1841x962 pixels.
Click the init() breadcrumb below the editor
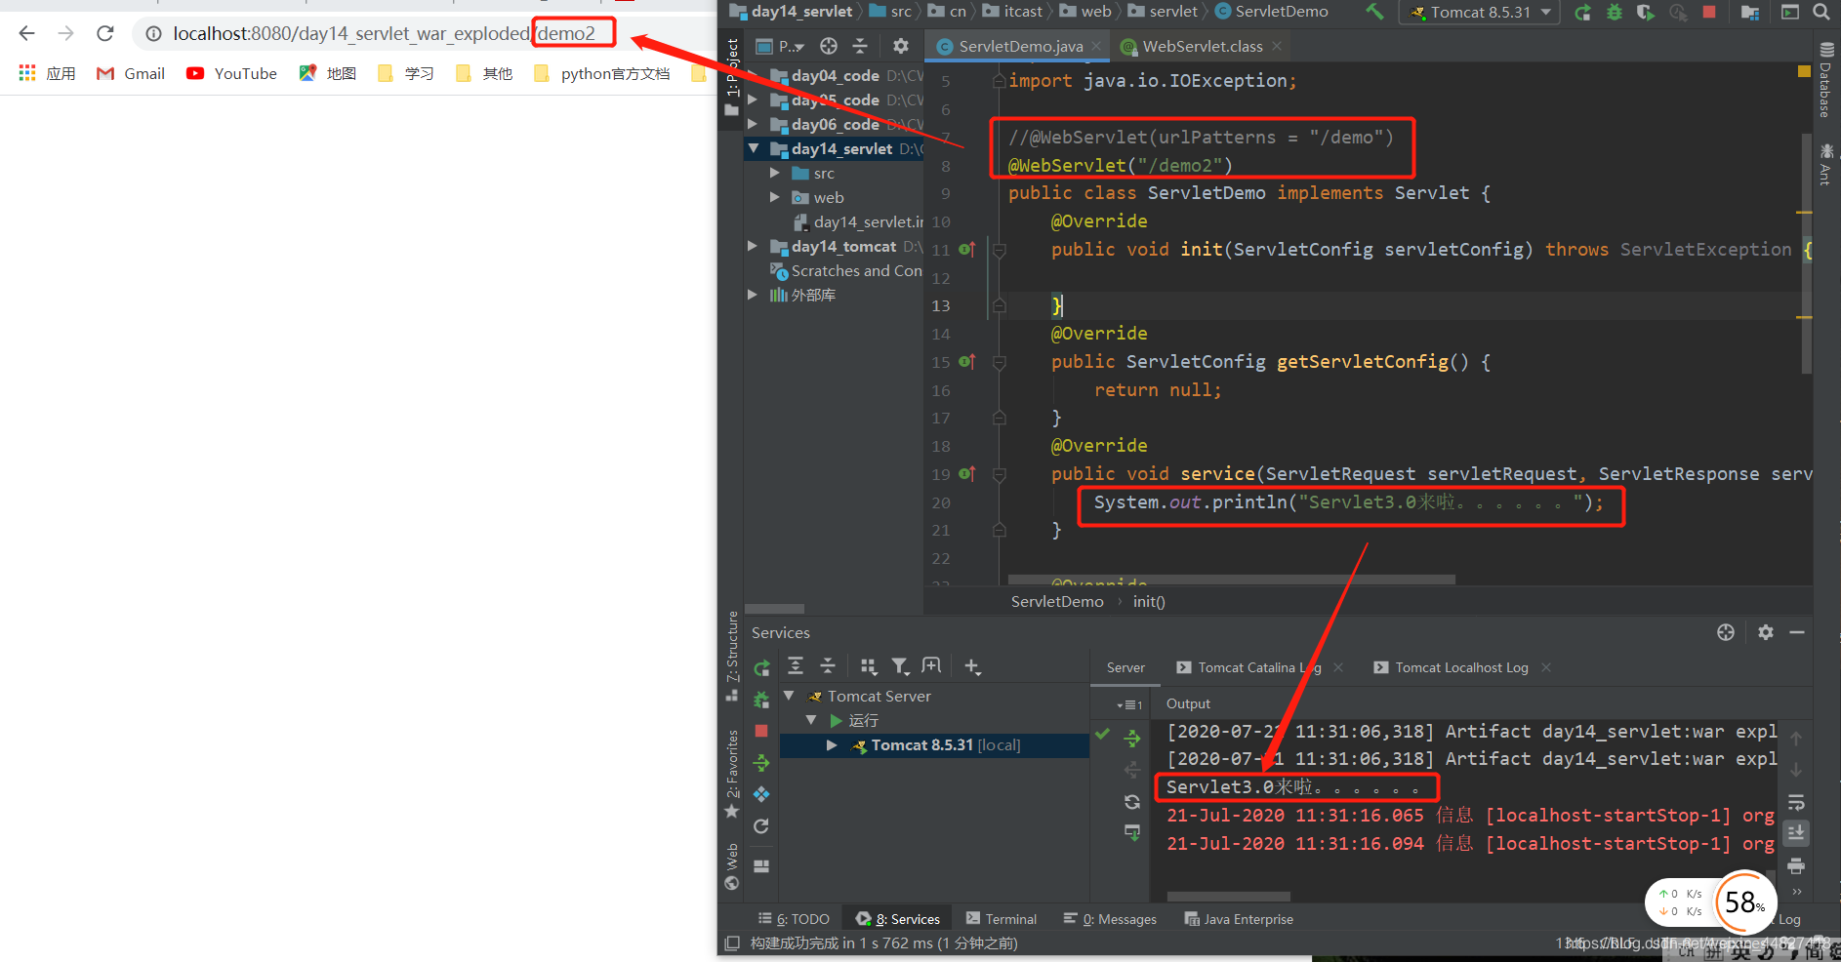click(x=1149, y=601)
